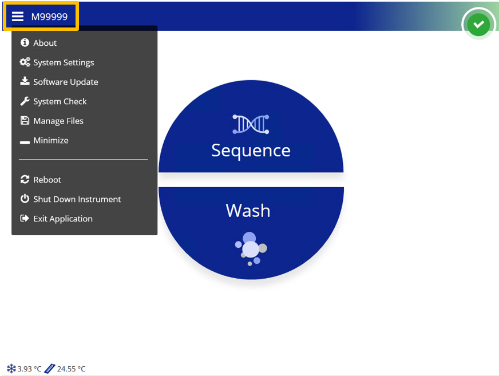The image size is (499, 376).
Task: Click the green checkmark status indicator
Action: pyautogui.click(x=478, y=24)
